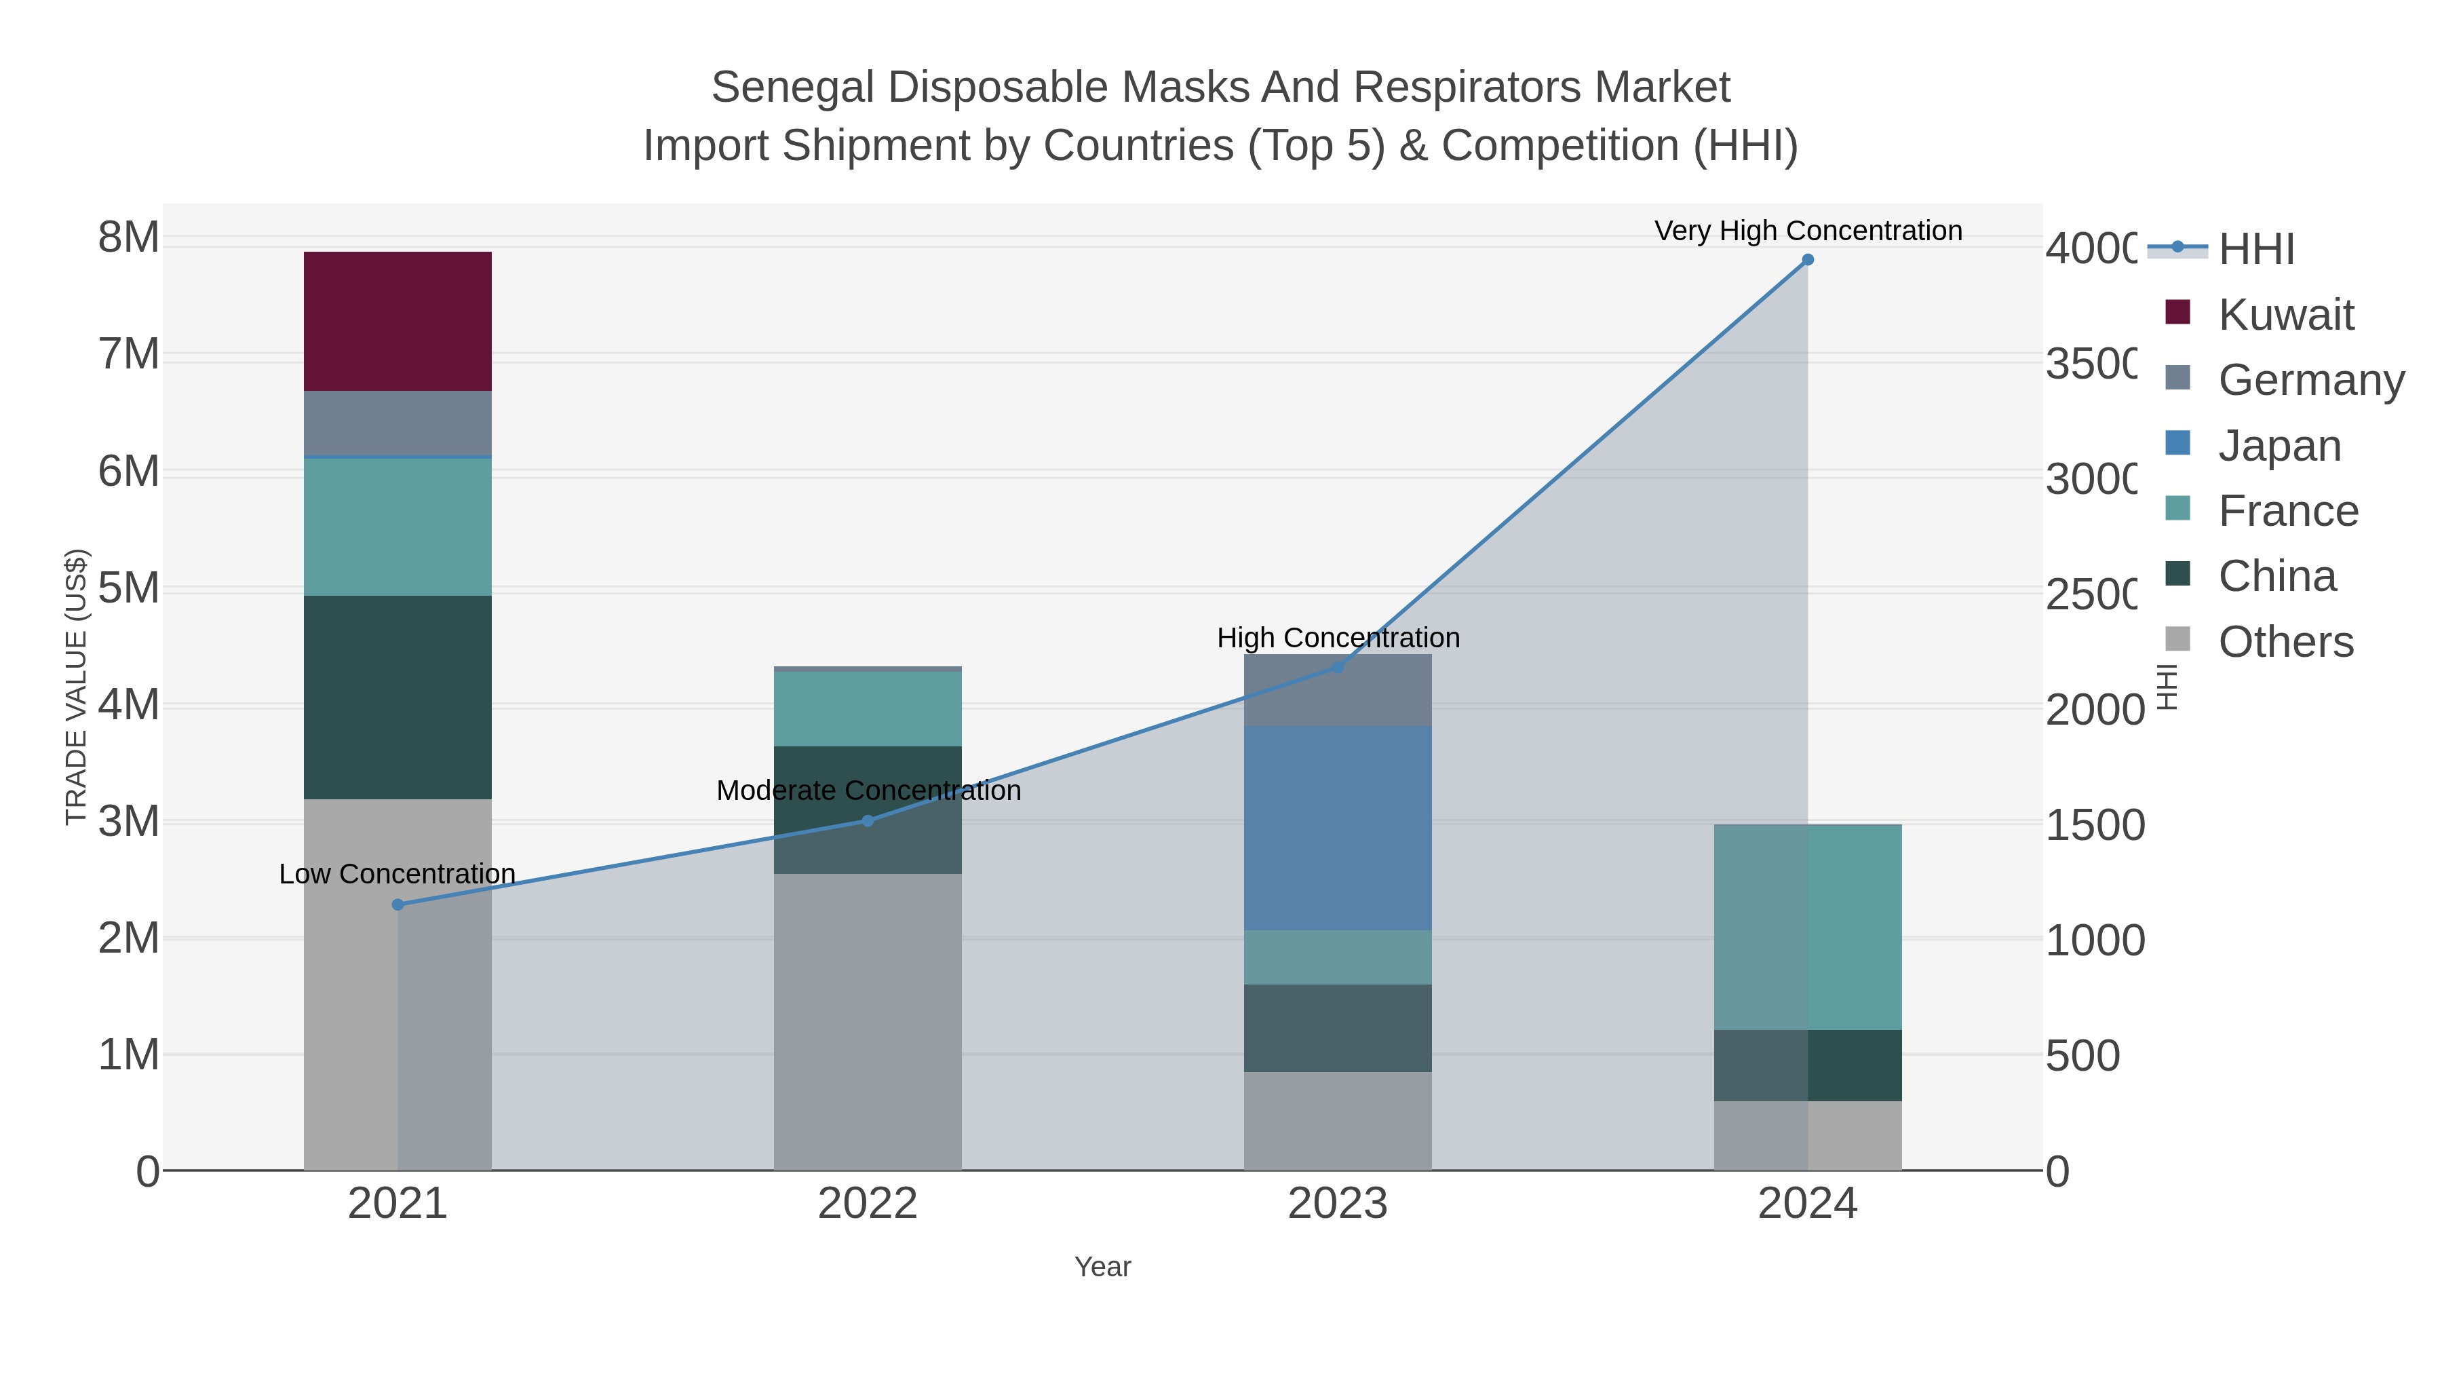Click the 'Moderate Concentration' annotation
The height and width of the screenshot is (1374, 2442).
point(868,790)
